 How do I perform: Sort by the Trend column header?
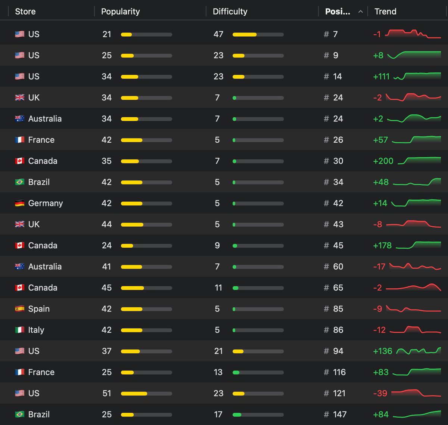(385, 12)
